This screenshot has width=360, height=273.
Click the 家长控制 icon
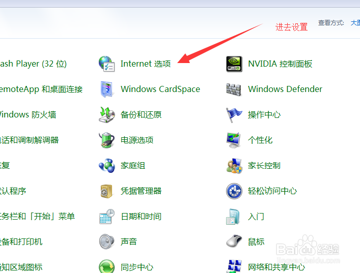click(x=234, y=166)
